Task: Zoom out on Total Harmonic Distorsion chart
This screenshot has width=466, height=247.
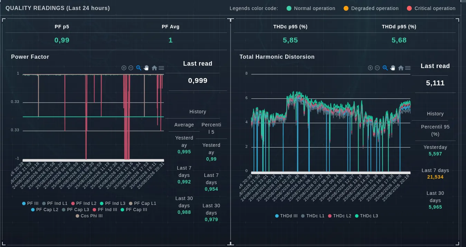Action: coord(377,68)
